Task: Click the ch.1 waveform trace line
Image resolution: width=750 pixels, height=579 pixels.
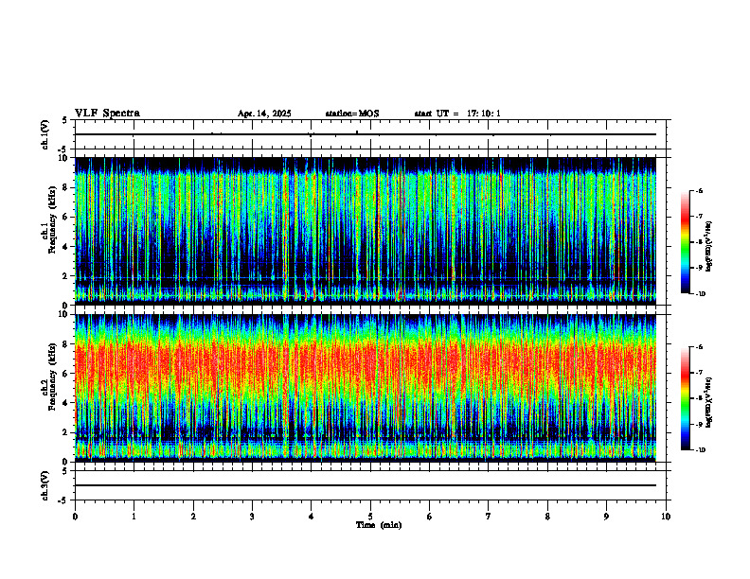Action: point(366,134)
